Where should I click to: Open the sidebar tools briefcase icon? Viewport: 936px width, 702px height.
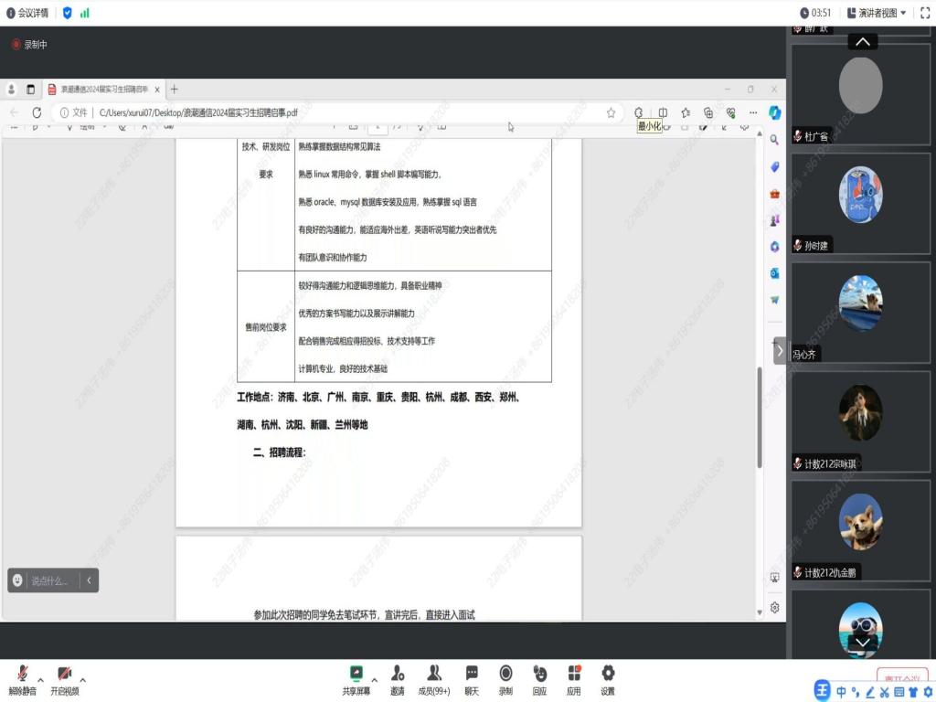coord(774,194)
